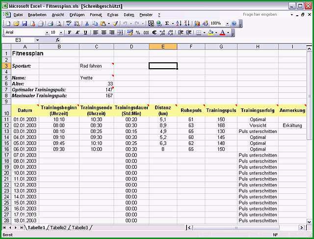Screen dimensions: 314x239
Task: Open the Datei menu
Action: [x=18, y=15]
